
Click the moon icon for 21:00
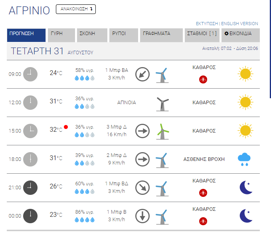pos(245,187)
